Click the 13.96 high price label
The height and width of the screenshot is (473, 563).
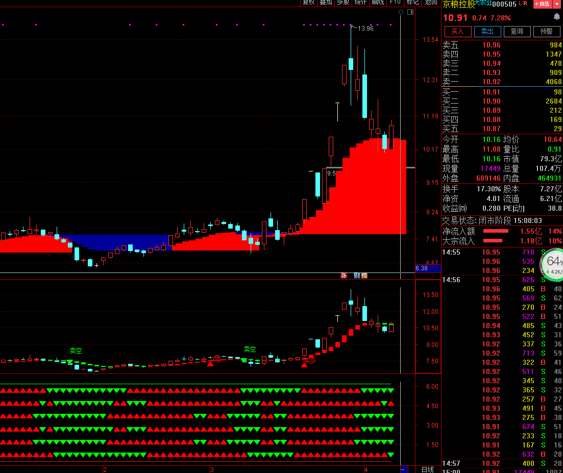tap(365, 29)
